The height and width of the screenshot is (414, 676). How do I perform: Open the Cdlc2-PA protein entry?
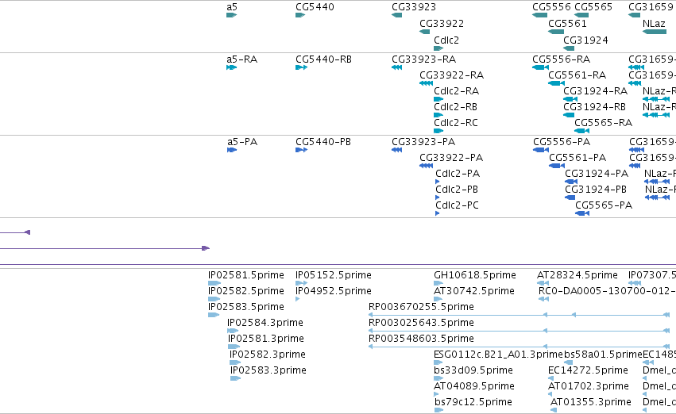458,174
